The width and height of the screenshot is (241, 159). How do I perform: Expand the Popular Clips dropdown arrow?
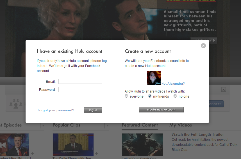click(x=107, y=126)
